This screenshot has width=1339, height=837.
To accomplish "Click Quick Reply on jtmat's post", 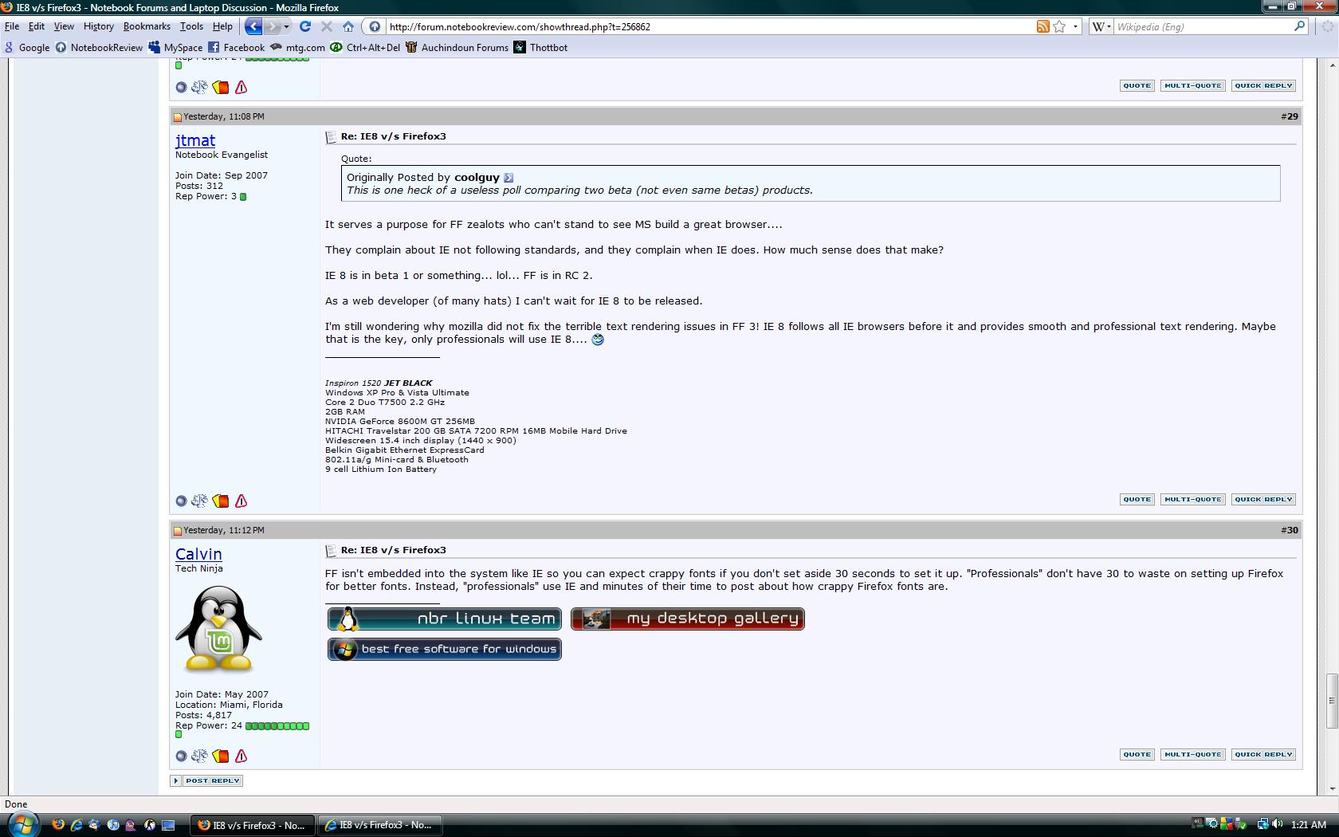I will click(x=1263, y=500).
